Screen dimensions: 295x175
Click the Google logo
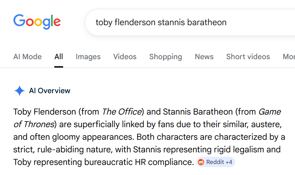point(37,22)
